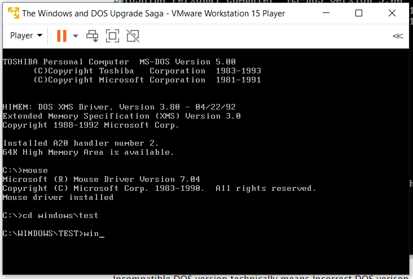Click the '64K High Memory Area is available' line

pyautogui.click(x=88, y=152)
